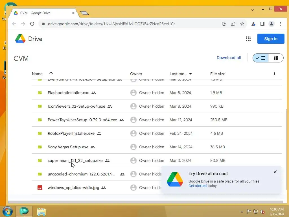Switch to list layout view
Viewport: 289px width, 217px height.
[260, 58]
